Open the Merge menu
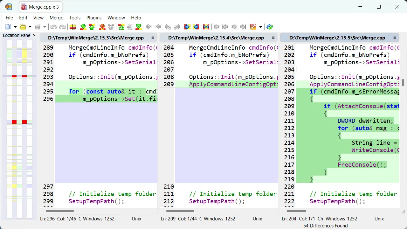Screen dimensions: 407x229 click(x=56, y=18)
